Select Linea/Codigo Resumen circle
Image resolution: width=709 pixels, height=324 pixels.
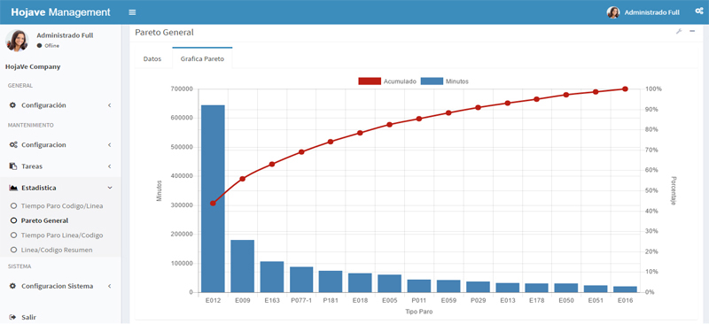coord(13,250)
